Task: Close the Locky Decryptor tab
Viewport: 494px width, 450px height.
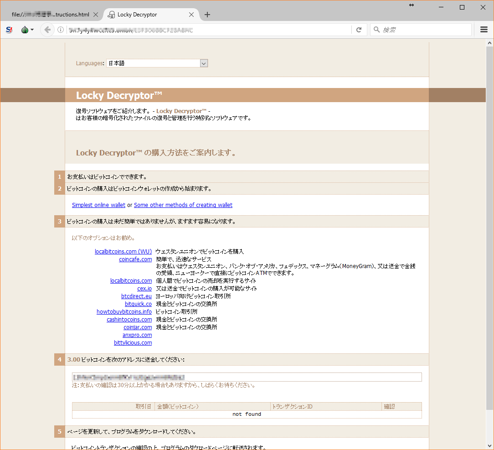Action: (191, 15)
